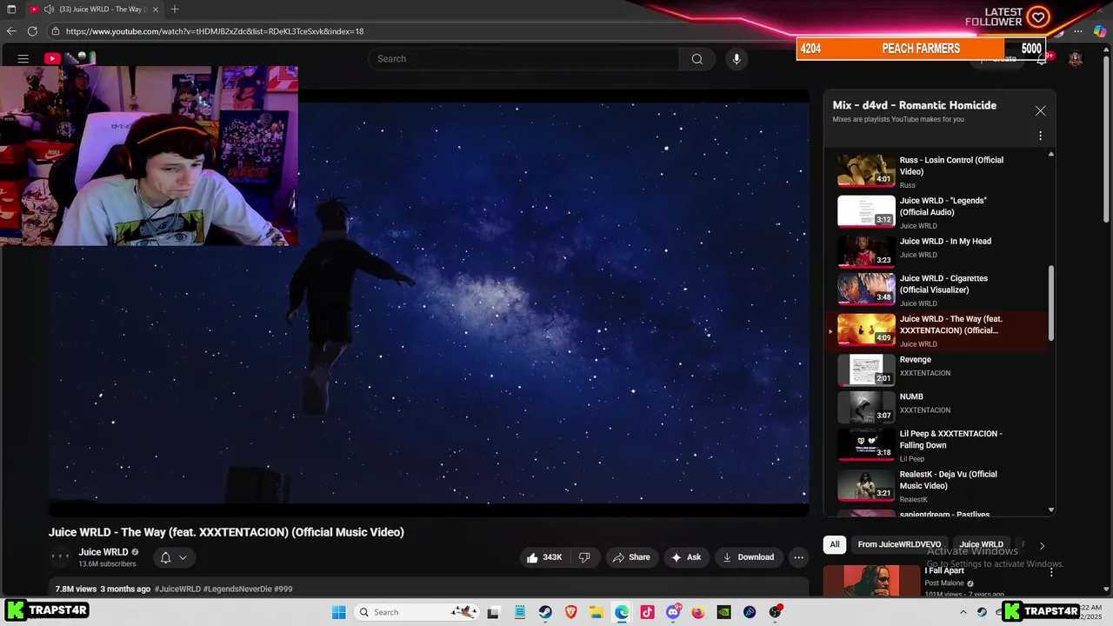Expand hidden system tray icons
Image resolution: width=1113 pixels, height=626 pixels.
click(963, 612)
